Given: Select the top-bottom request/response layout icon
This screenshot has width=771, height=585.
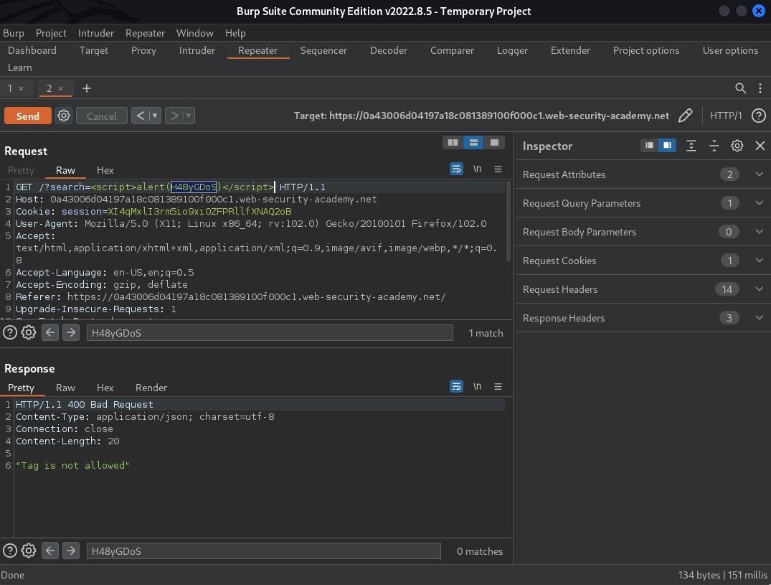Looking at the screenshot, I should (473, 143).
